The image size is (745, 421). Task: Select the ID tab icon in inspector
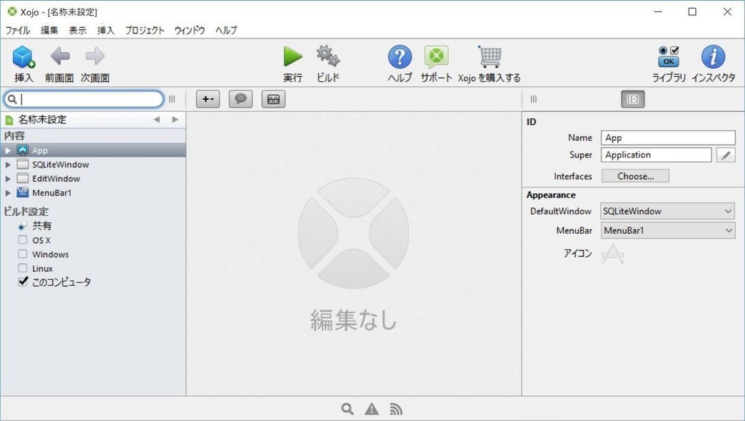pyautogui.click(x=633, y=99)
